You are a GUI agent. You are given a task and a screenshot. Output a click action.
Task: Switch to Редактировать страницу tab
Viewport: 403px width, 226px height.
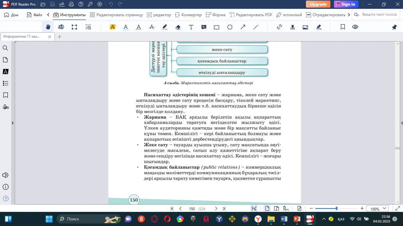(116, 15)
